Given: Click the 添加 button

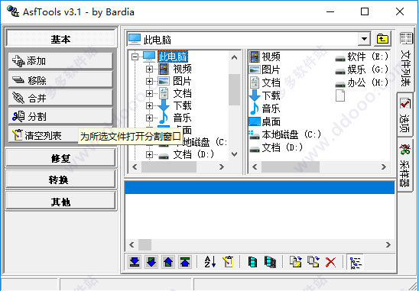Looking at the screenshot, I should point(60,61).
